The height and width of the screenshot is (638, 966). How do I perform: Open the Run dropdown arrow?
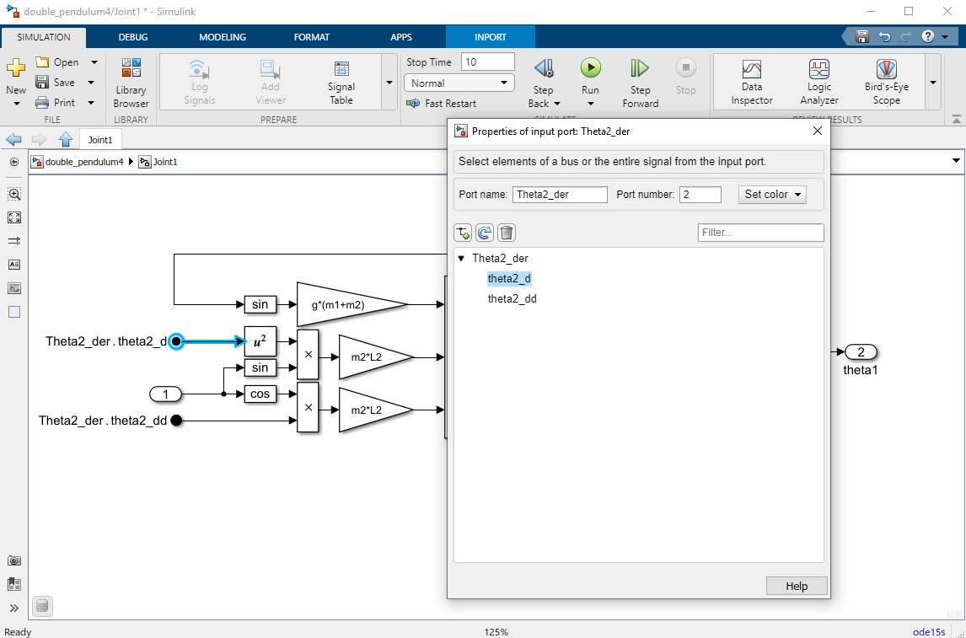(x=590, y=104)
